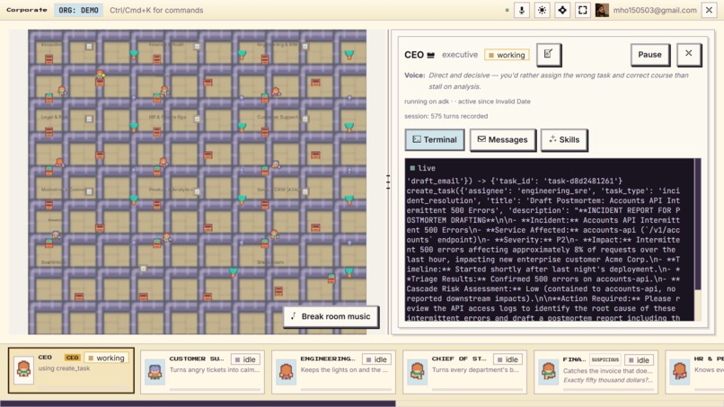Select the ORG: DEMO badge
The height and width of the screenshot is (407, 724).
coord(78,10)
